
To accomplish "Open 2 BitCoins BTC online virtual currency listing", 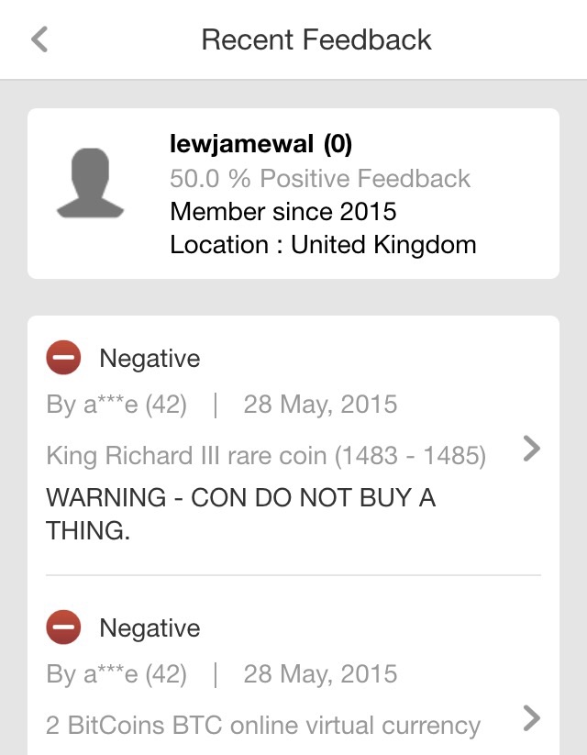I will (x=263, y=725).
